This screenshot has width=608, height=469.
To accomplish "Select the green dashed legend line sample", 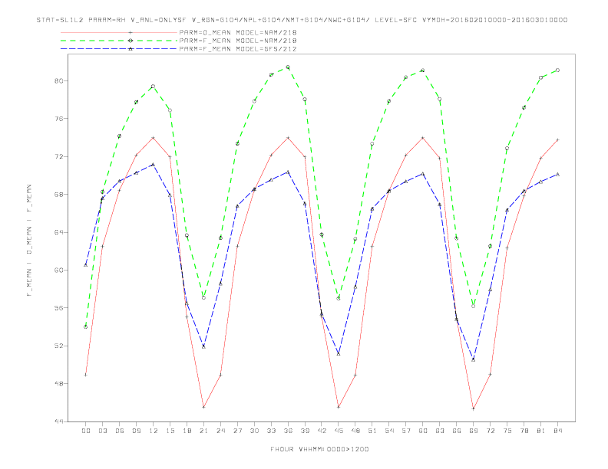I will tap(119, 41).
